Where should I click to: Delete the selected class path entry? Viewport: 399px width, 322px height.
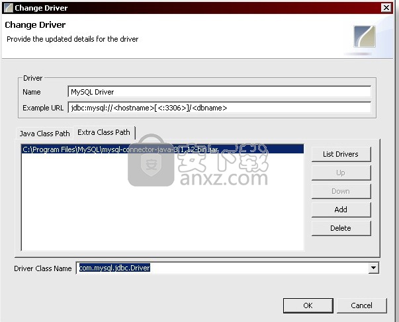click(341, 228)
